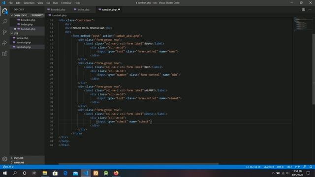Change the CRLF end-of-line sequence

click(x=289, y=167)
